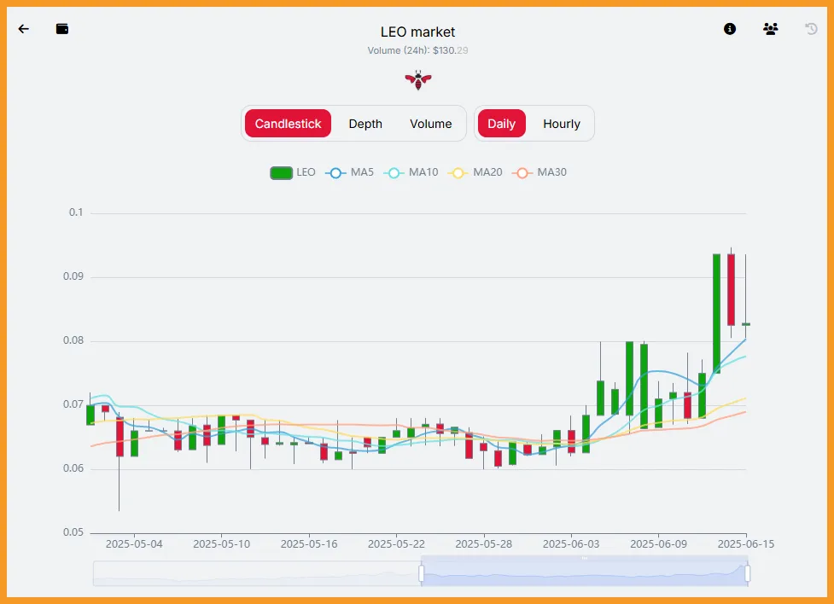Screen dimensions: 834x604
Task: Click the Volume (24h) $130.29 text
Action: coord(417,50)
